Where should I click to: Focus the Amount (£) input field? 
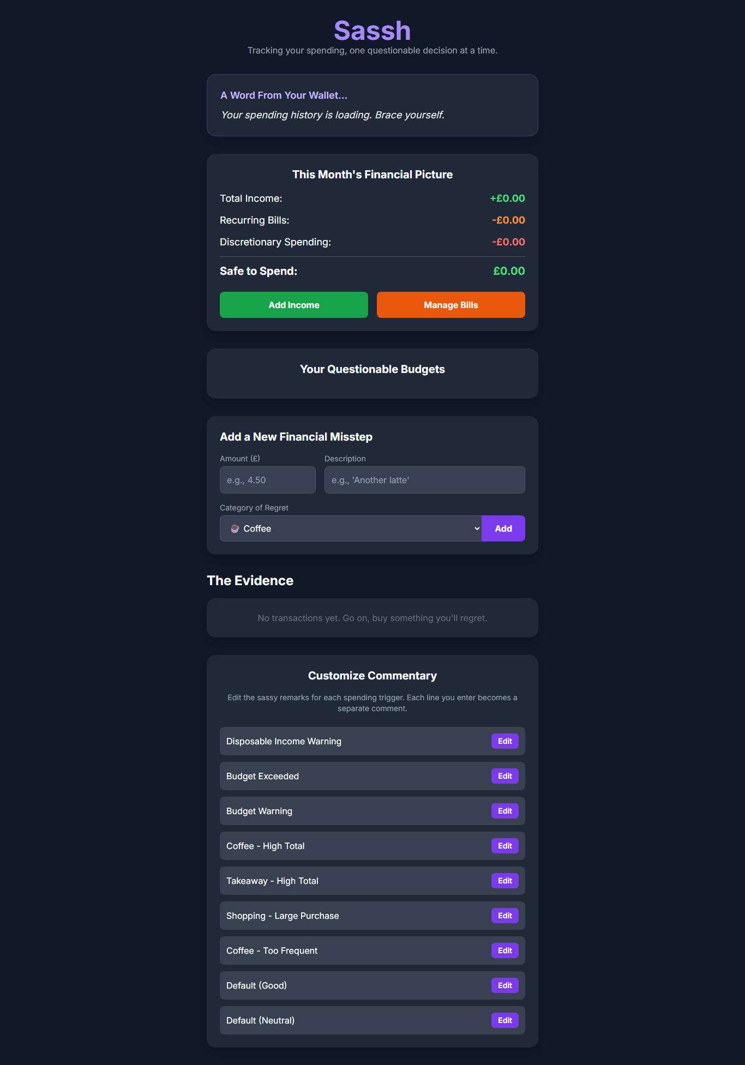(268, 480)
